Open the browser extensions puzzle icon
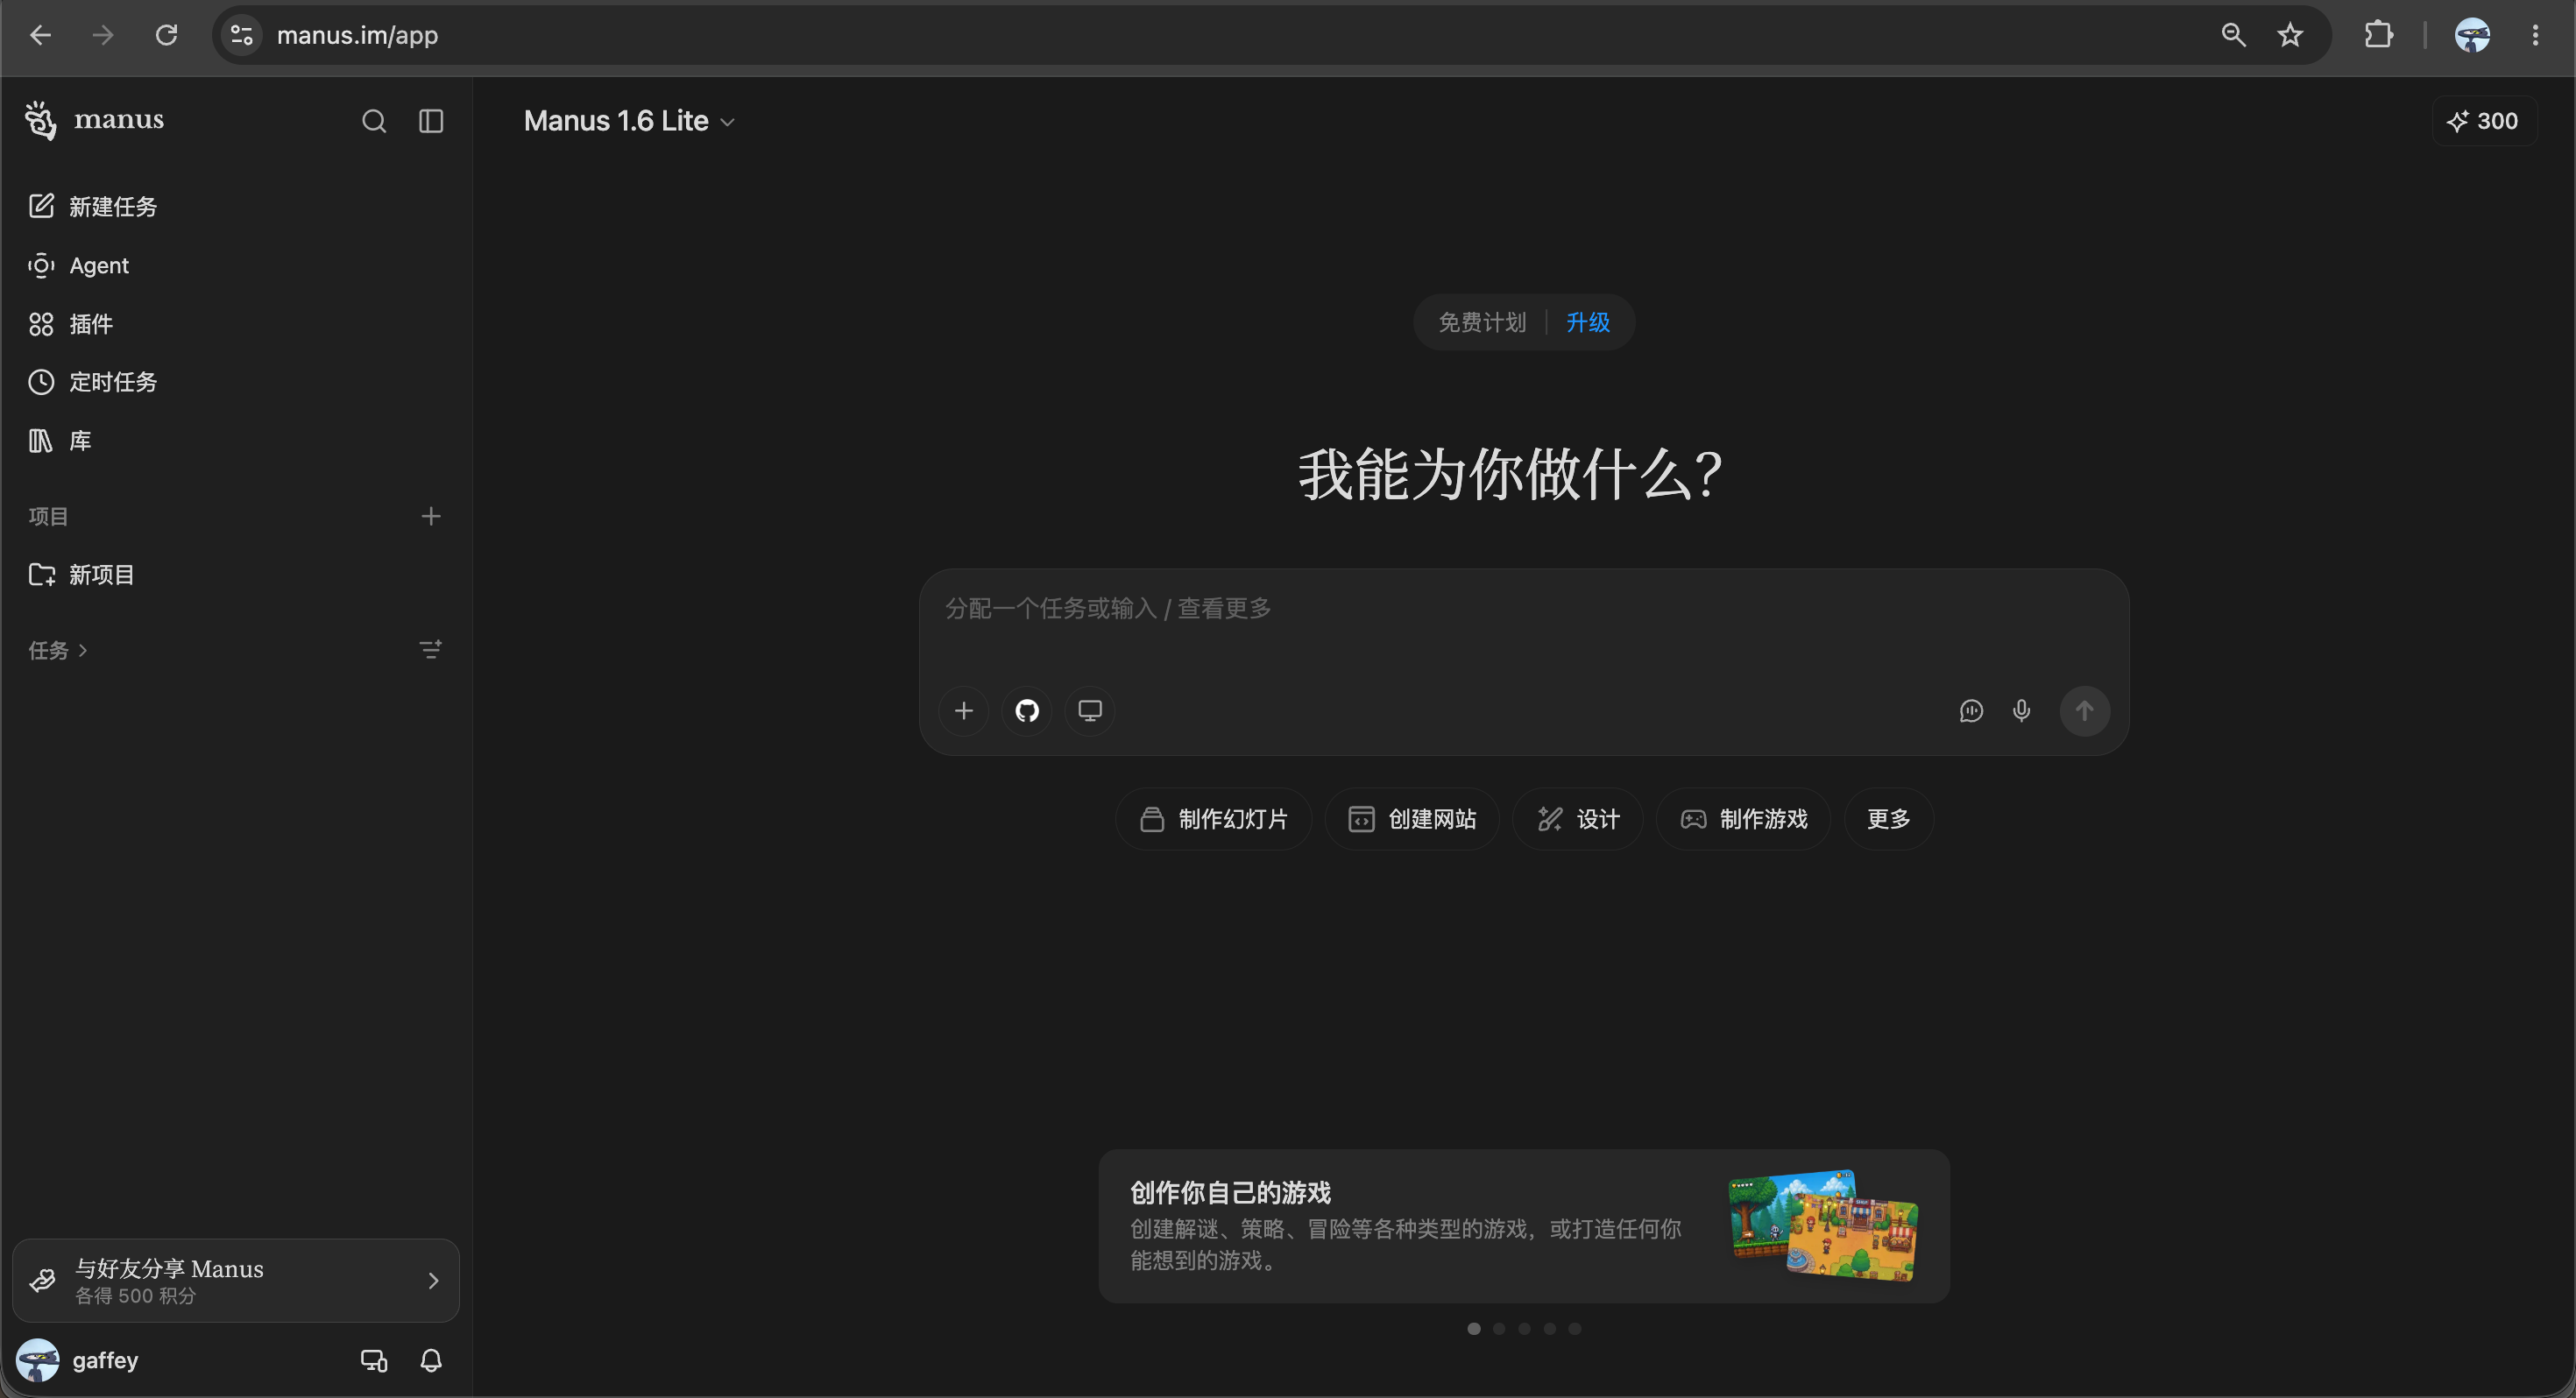The image size is (2576, 1398). [2379, 35]
